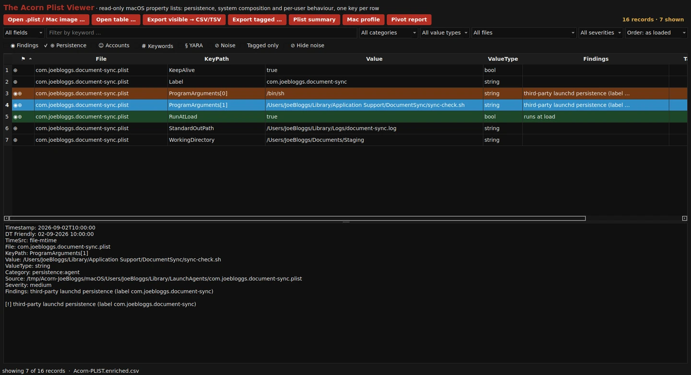Click the finding marker icons in ProgramArguments[0] row
This screenshot has height=375, width=691.
(x=18, y=93)
